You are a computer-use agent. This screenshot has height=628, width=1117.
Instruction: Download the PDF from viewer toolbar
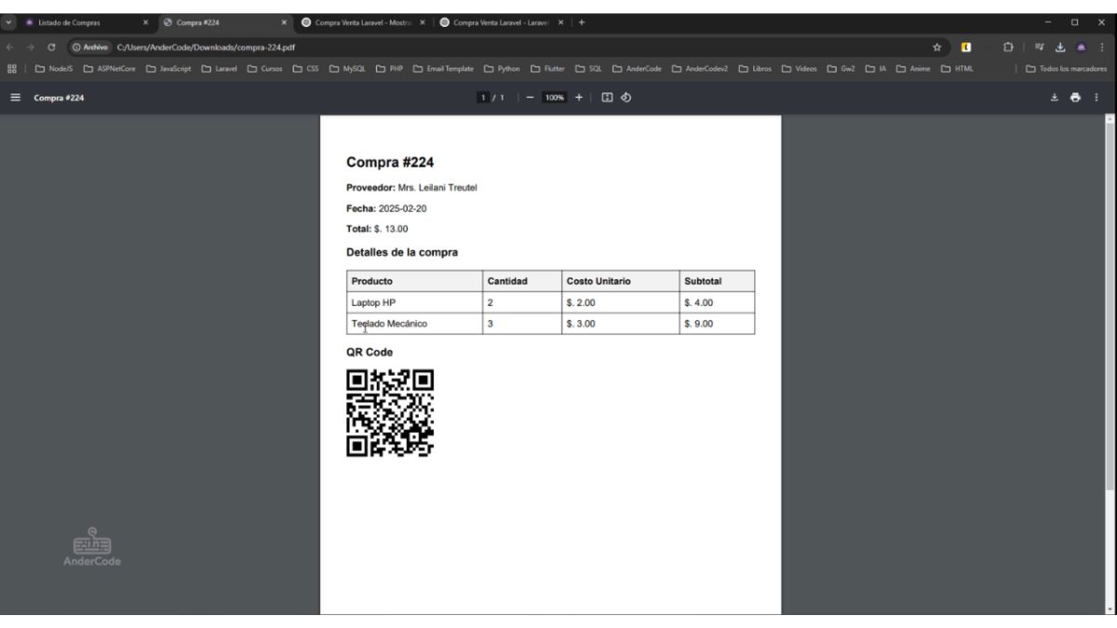[1055, 98]
